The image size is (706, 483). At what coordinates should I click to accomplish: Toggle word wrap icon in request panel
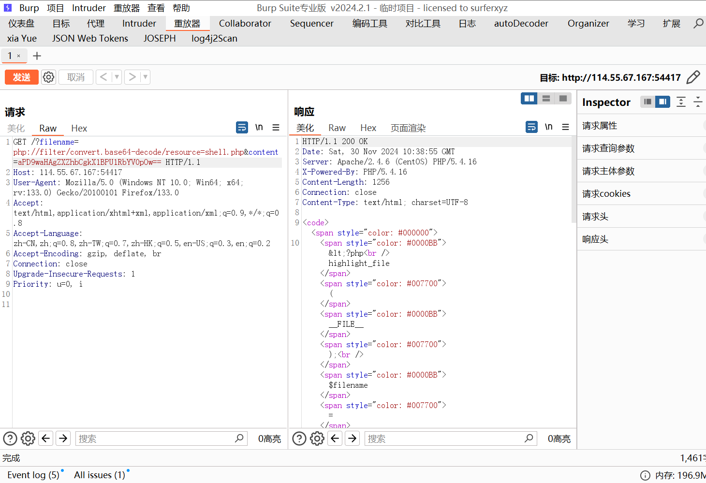[242, 127]
